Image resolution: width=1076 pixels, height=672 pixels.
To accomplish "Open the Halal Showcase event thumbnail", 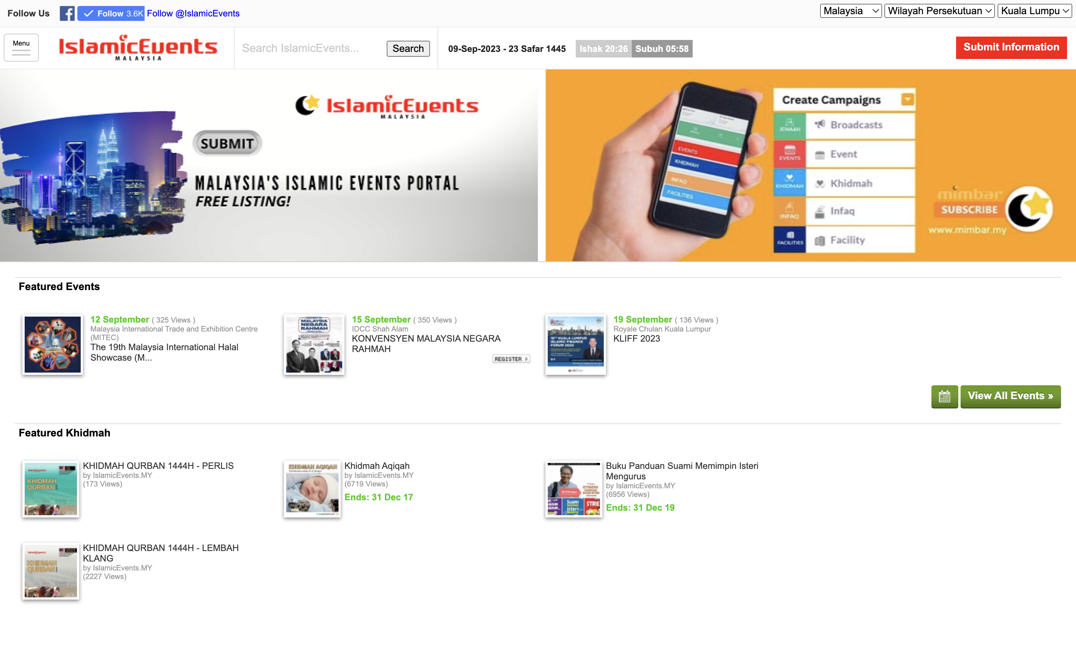I will 52,345.
